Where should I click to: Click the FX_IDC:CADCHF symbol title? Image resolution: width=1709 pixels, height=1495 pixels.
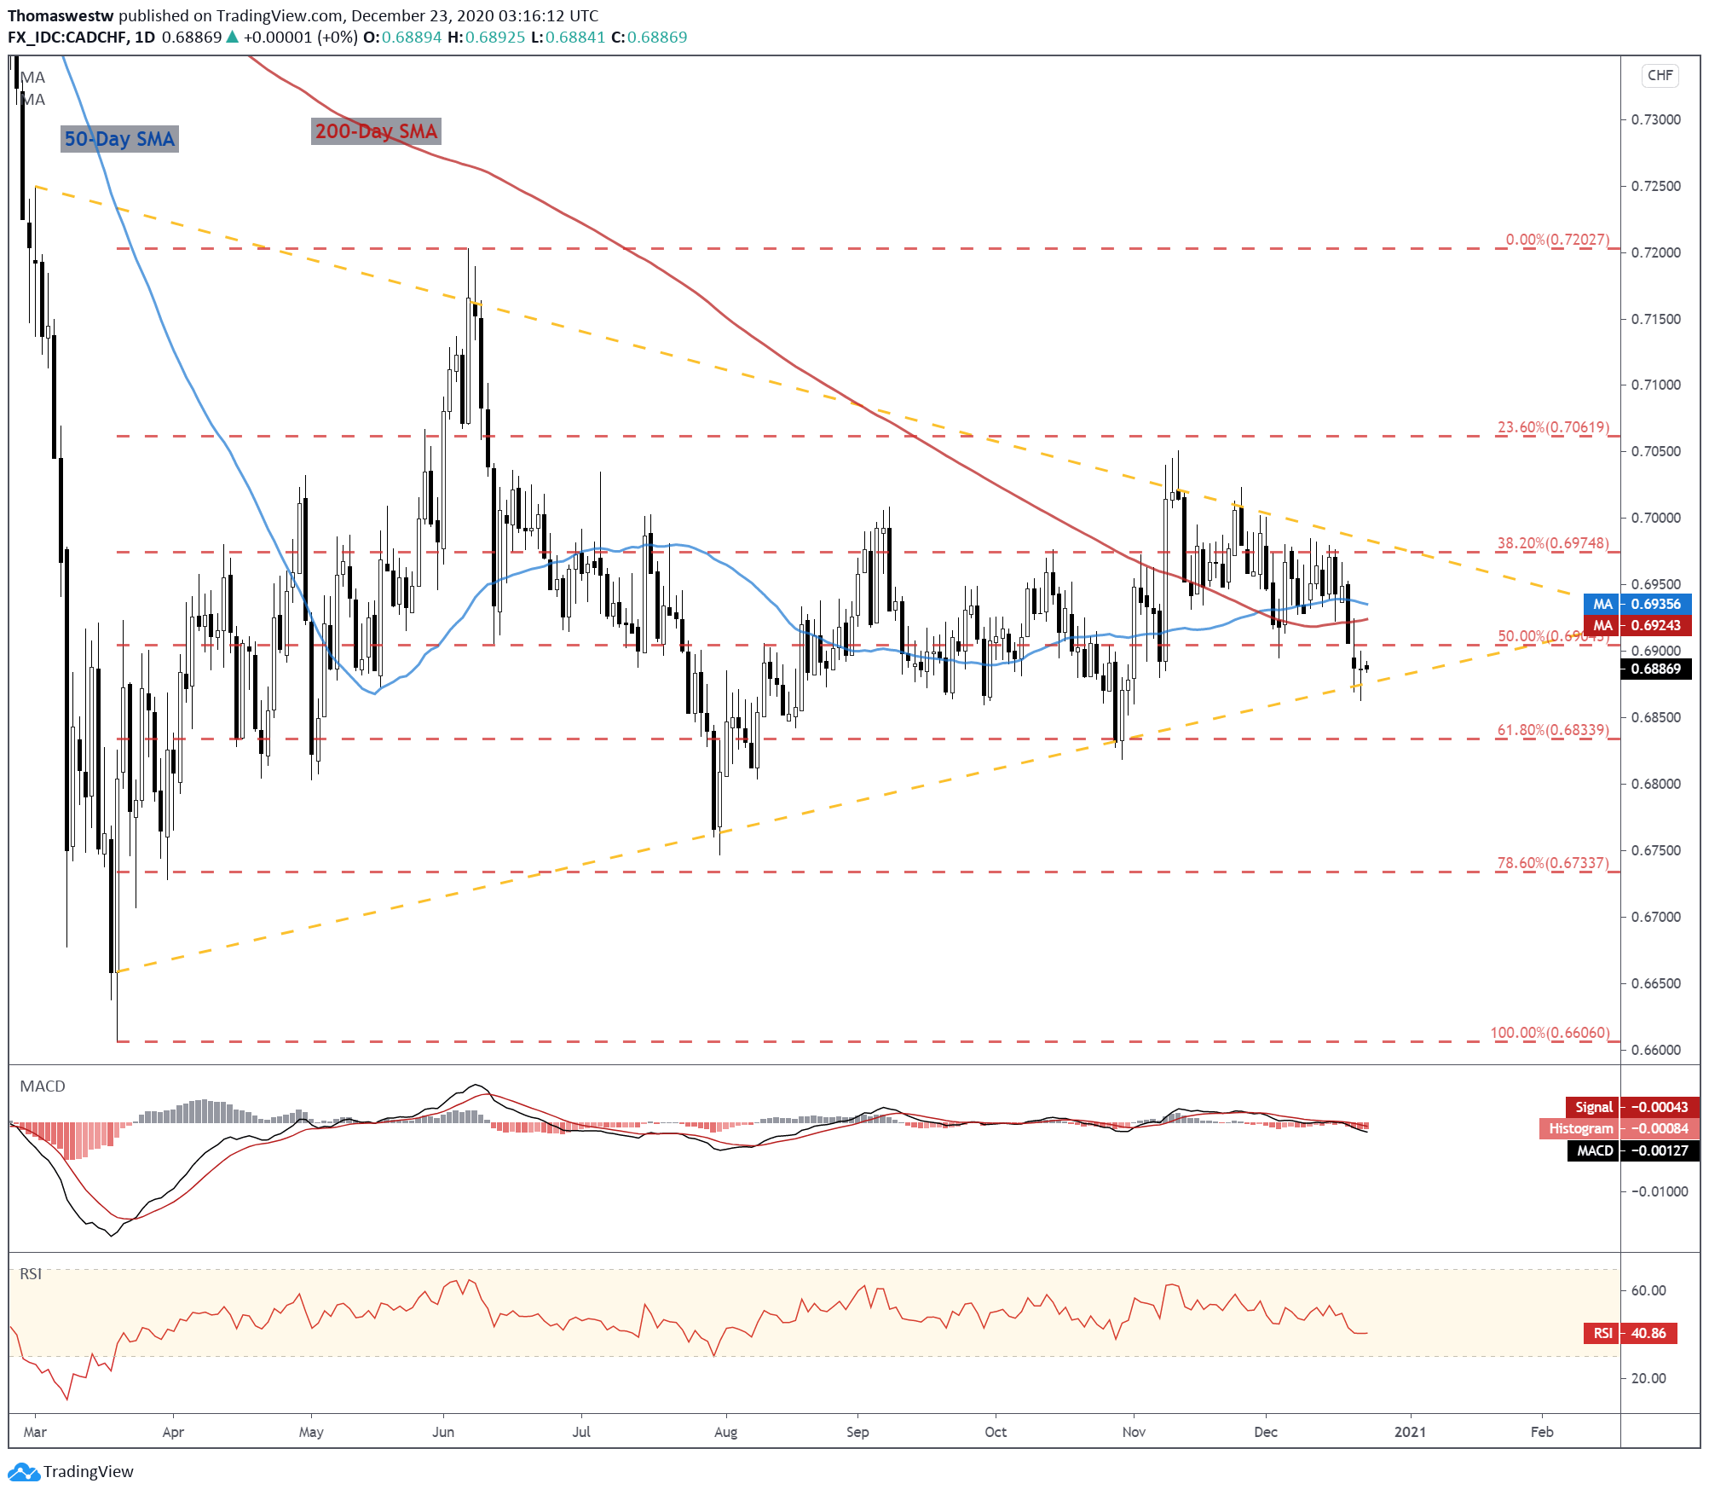tap(68, 38)
